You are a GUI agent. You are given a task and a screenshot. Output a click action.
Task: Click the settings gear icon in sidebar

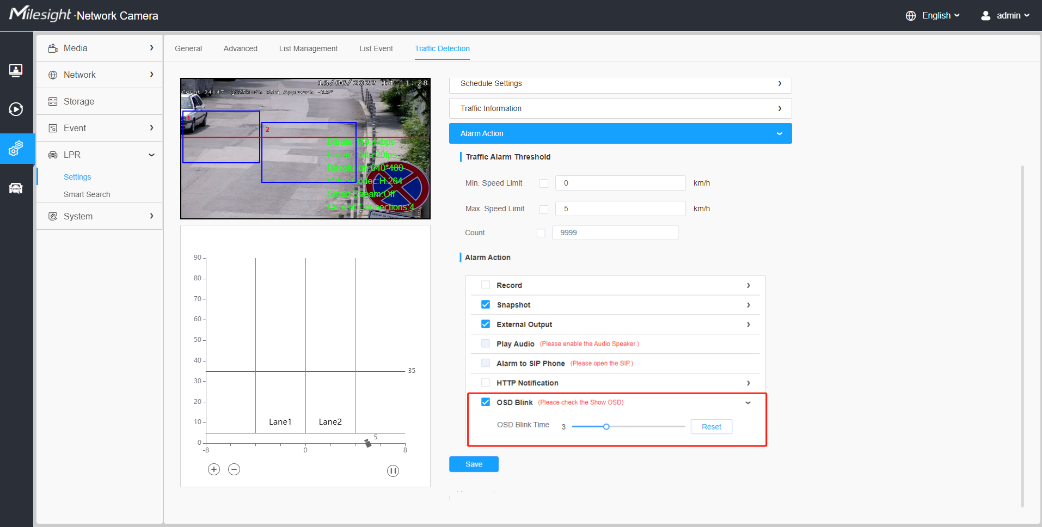pyautogui.click(x=16, y=148)
